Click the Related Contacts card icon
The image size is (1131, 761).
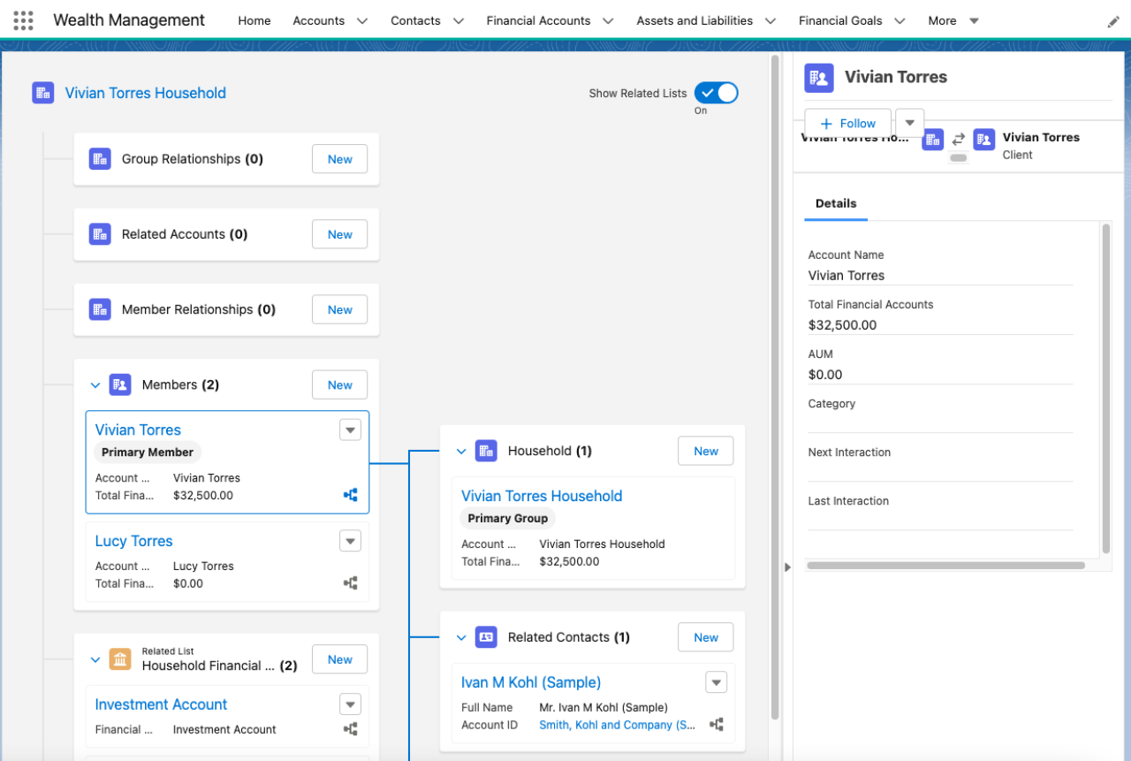tap(486, 637)
